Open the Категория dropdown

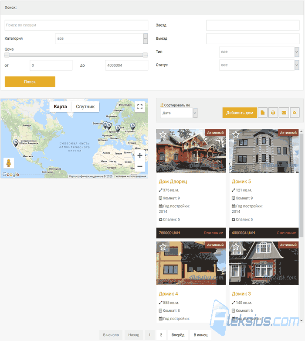pos(102,39)
